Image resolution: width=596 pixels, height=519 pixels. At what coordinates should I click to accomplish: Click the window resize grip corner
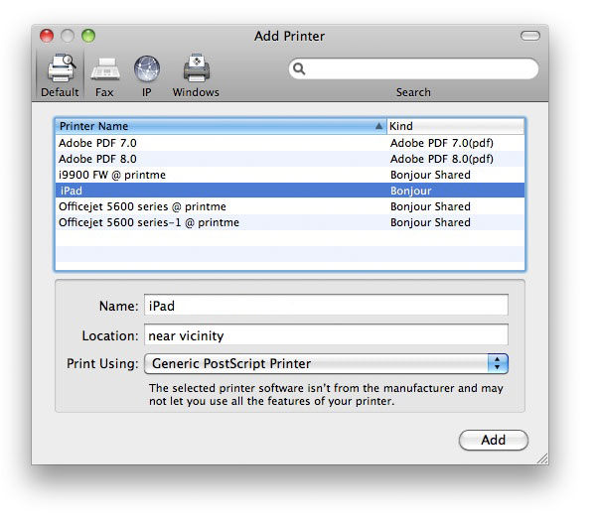point(542,458)
